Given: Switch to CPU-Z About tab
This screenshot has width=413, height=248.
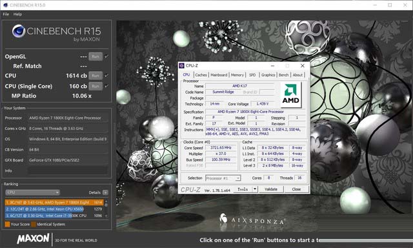Looking at the screenshot, I should (297, 75).
